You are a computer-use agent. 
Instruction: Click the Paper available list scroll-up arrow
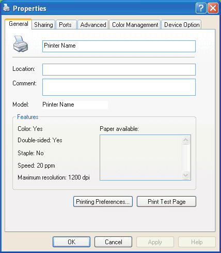tap(185, 140)
